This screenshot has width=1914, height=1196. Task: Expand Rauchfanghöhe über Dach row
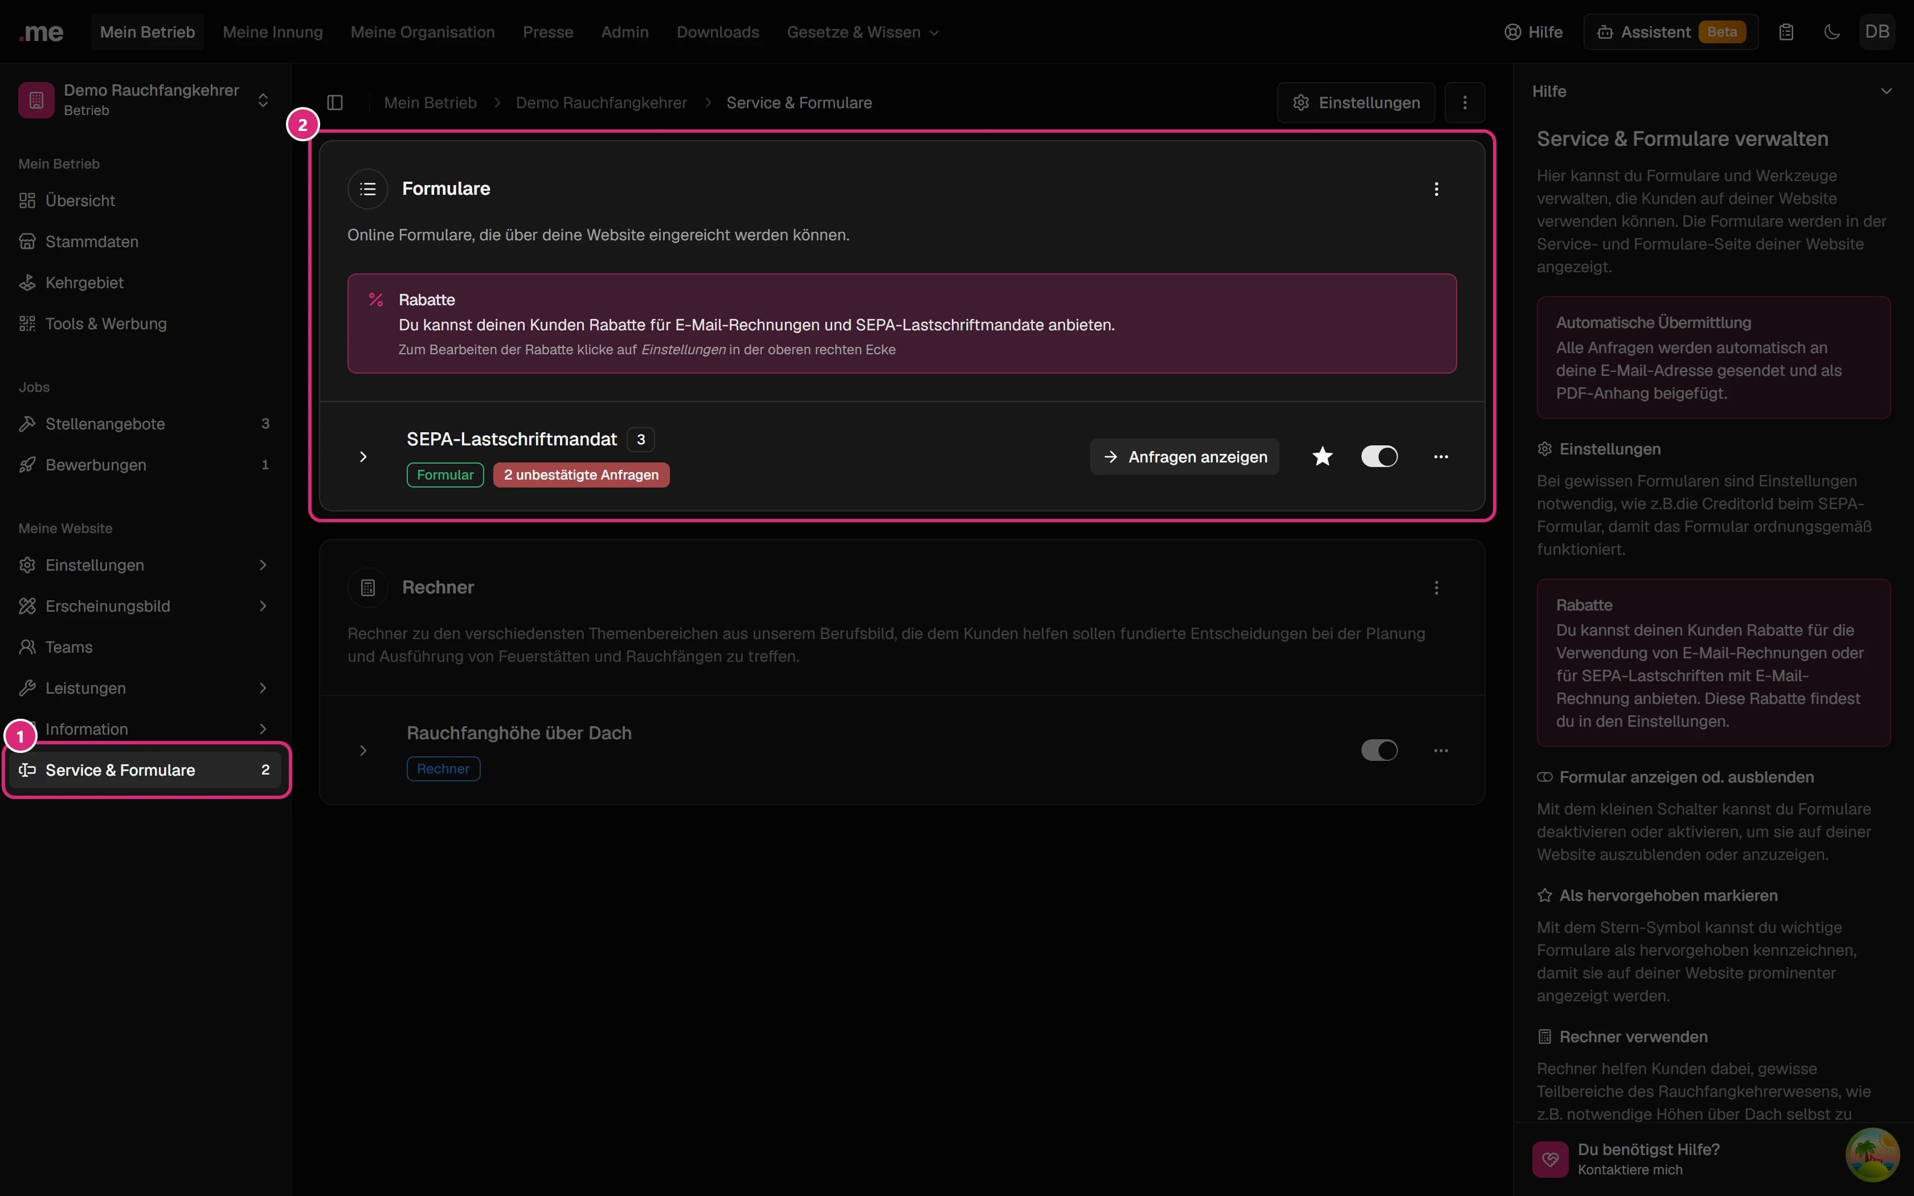pyautogui.click(x=363, y=750)
